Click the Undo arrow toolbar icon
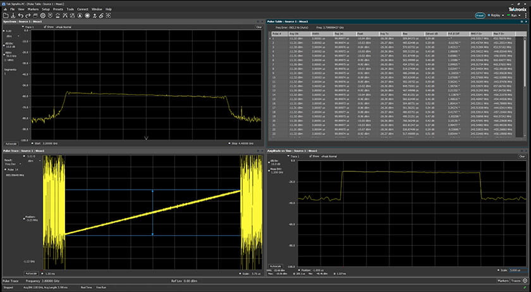This screenshot has width=531, height=292. (x=20, y=15)
